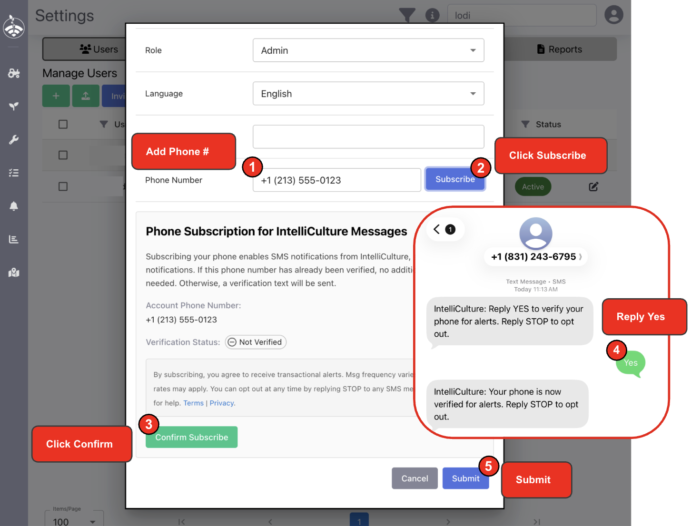Screen dimensions: 691x526
Task: Check the second user row checkbox
Action: pos(63,186)
